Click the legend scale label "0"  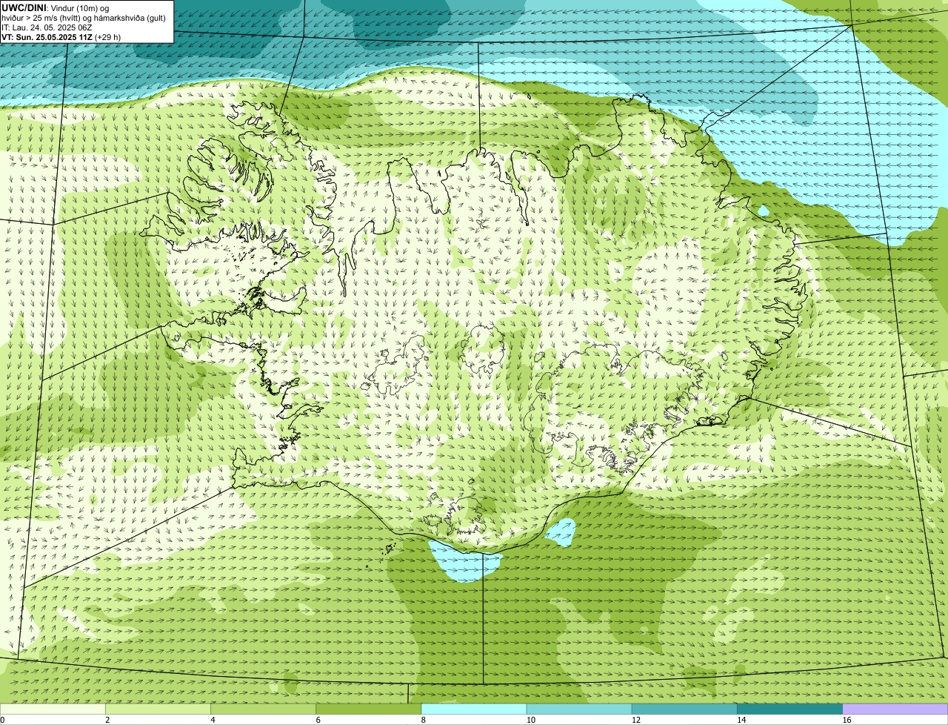point(2,720)
